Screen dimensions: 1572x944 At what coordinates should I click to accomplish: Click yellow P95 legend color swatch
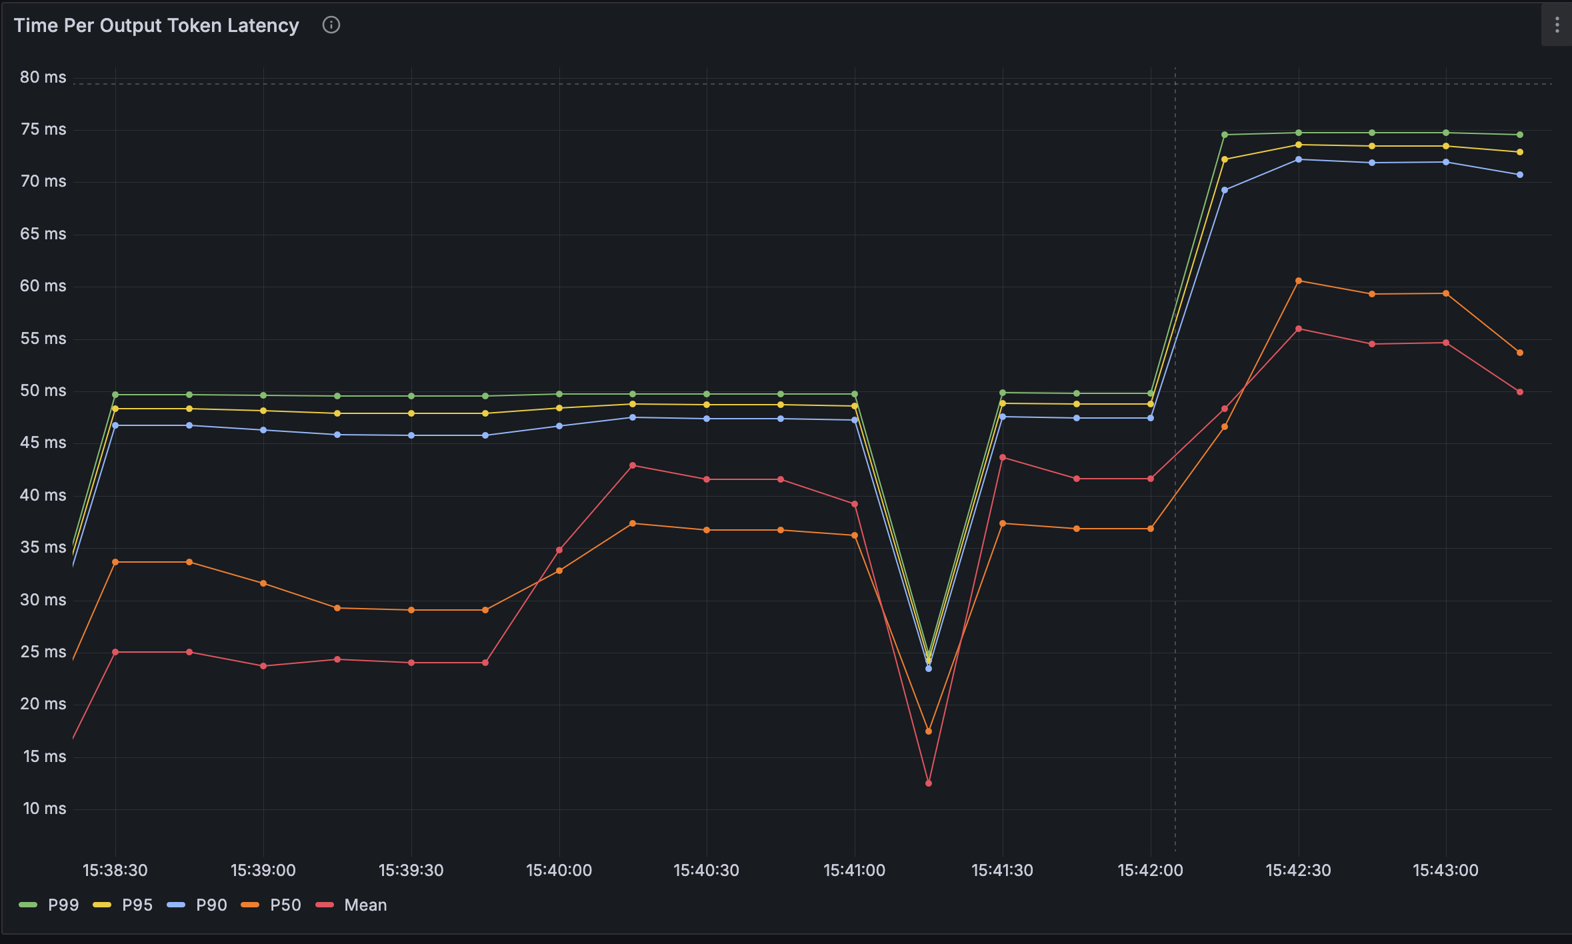(x=102, y=905)
